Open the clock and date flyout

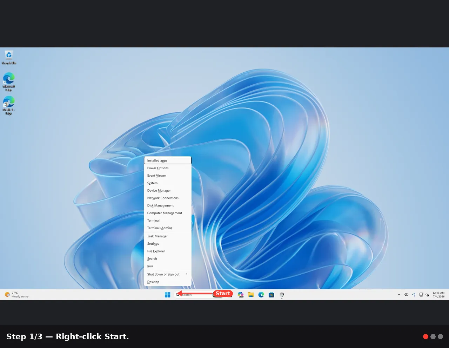click(x=438, y=295)
